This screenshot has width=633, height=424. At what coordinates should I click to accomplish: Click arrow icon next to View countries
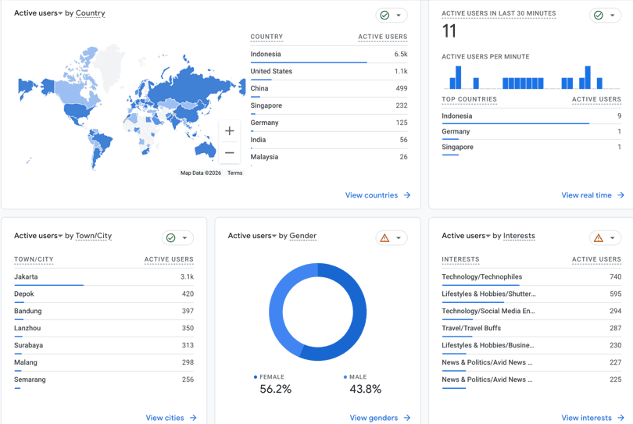407,195
